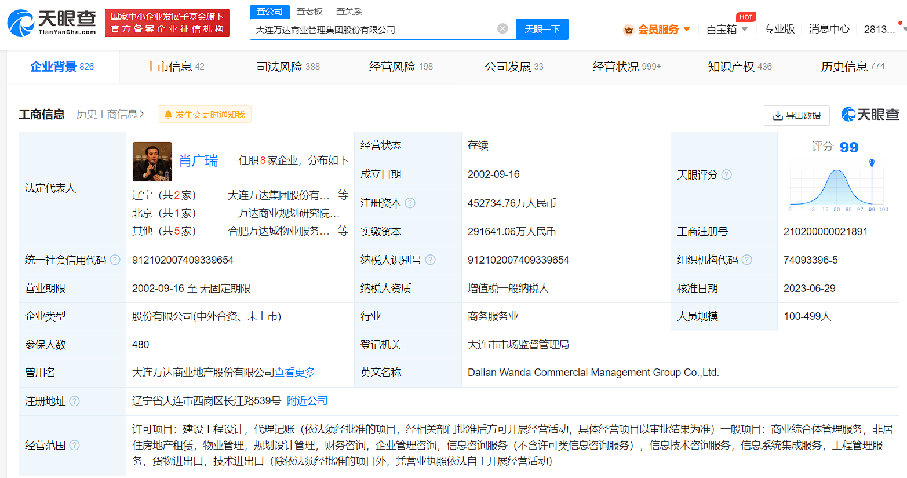Open legal representative 肖广瑞 profile link
The width and height of the screenshot is (907, 478).
198,160
